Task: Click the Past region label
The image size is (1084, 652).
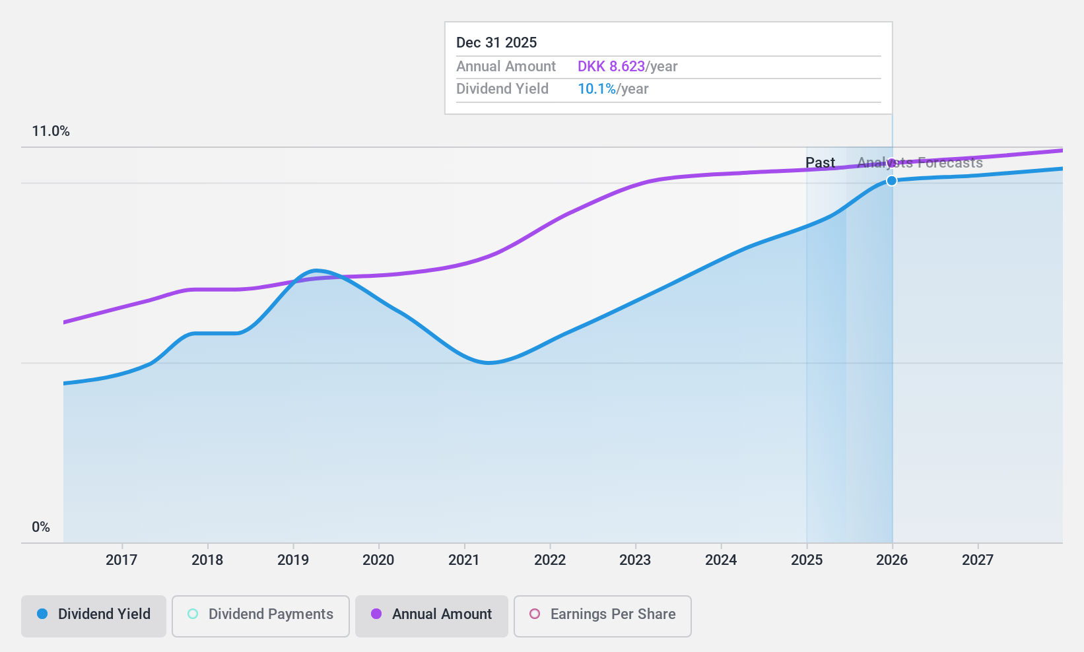Action: pyautogui.click(x=820, y=163)
